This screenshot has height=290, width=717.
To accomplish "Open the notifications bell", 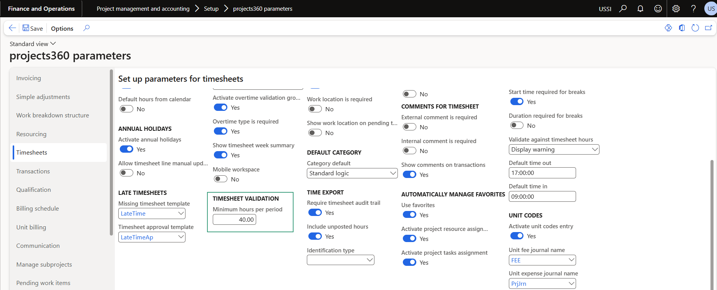I will [x=640, y=8].
